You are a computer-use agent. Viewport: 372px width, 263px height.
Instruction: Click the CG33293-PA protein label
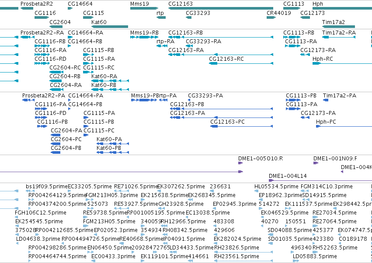pos(205,96)
